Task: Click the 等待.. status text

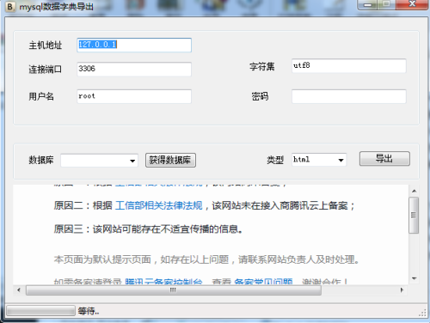Action: click(89, 311)
